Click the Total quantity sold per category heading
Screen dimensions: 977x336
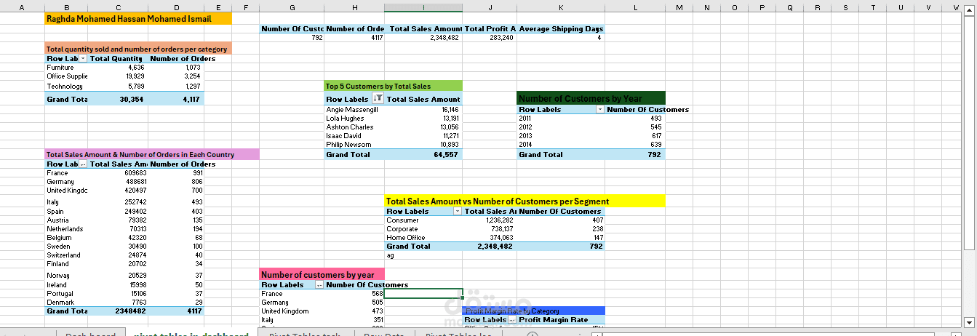click(138, 49)
